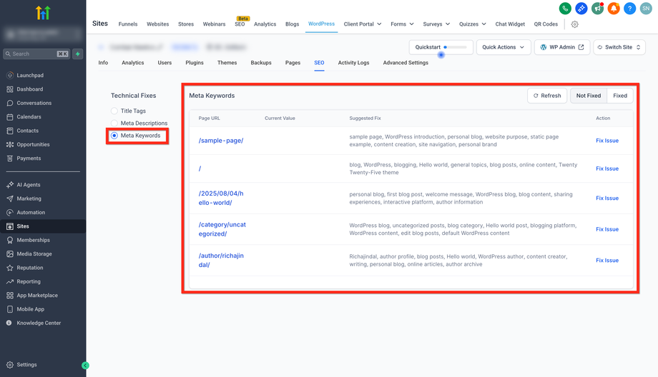This screenshot has width=658, height=377.
Task: Select the Title Tags radio option
Action: 114,111
